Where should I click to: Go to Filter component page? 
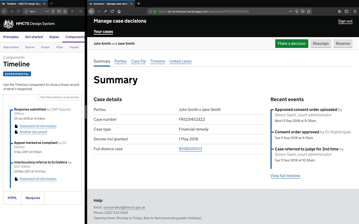pos(60,47)
